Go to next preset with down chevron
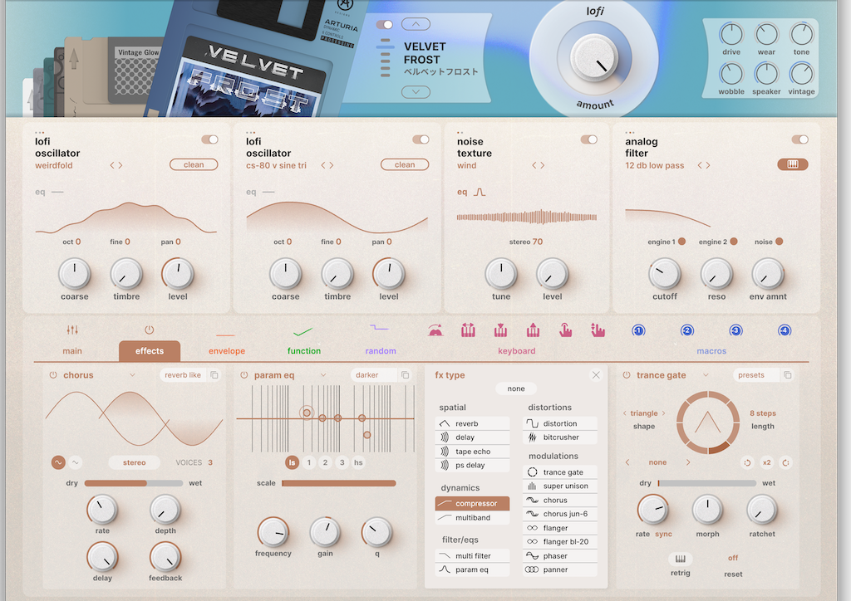Viewport: 851px width, 601px height. (x=416, y=92)
